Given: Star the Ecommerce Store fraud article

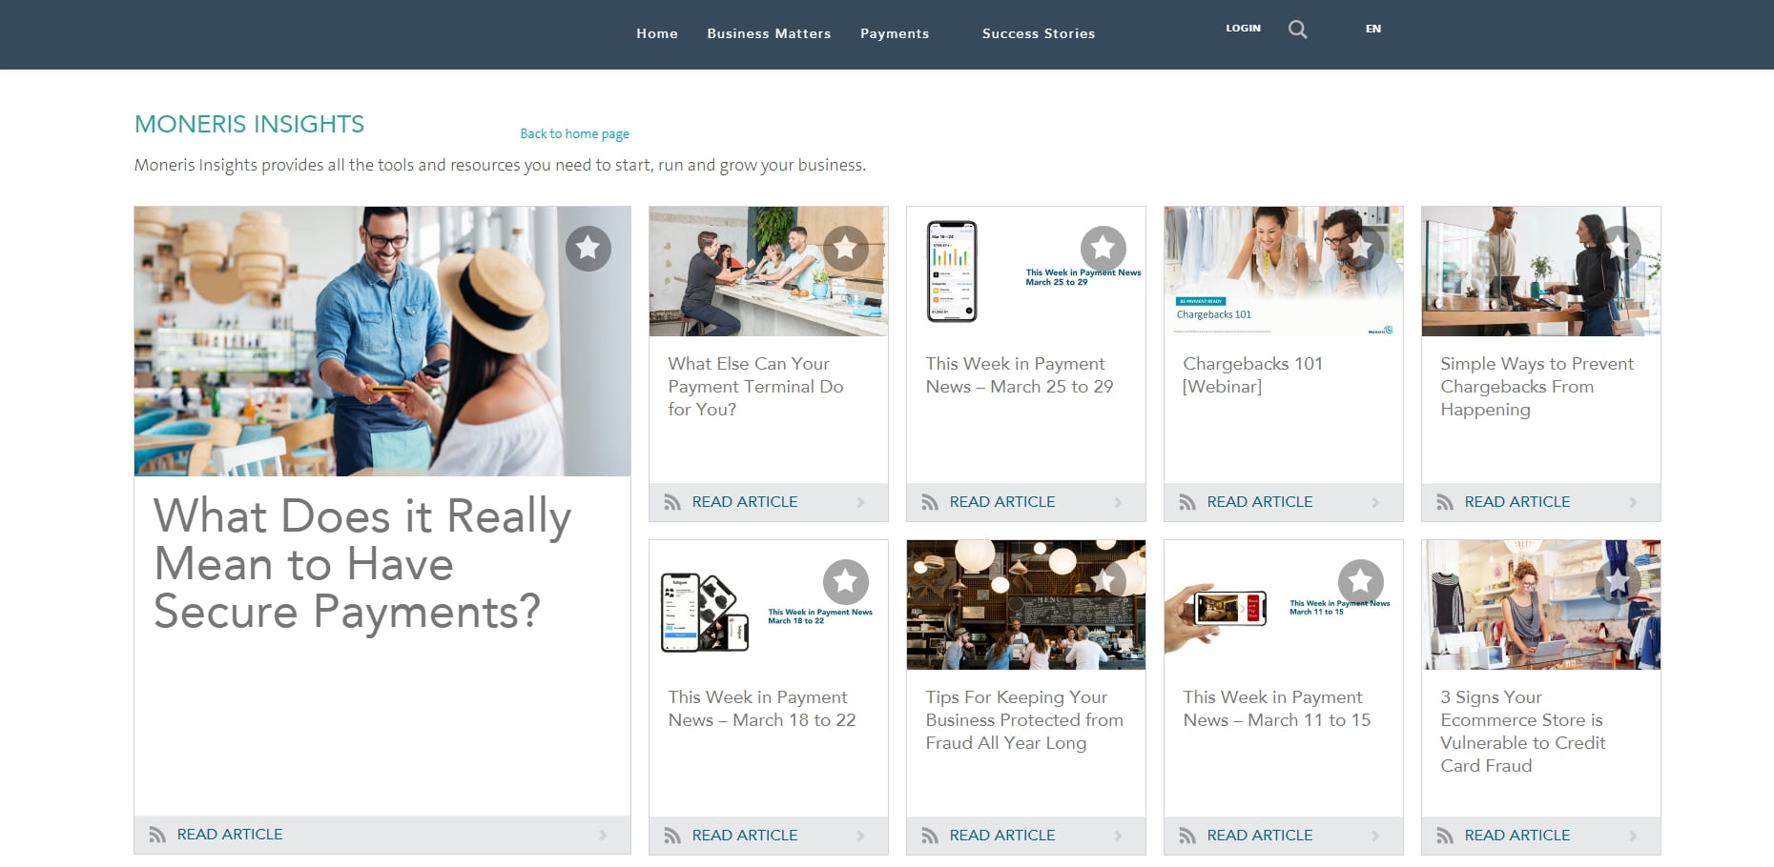Looking at the screenshot, I should tap(1618, 582).
